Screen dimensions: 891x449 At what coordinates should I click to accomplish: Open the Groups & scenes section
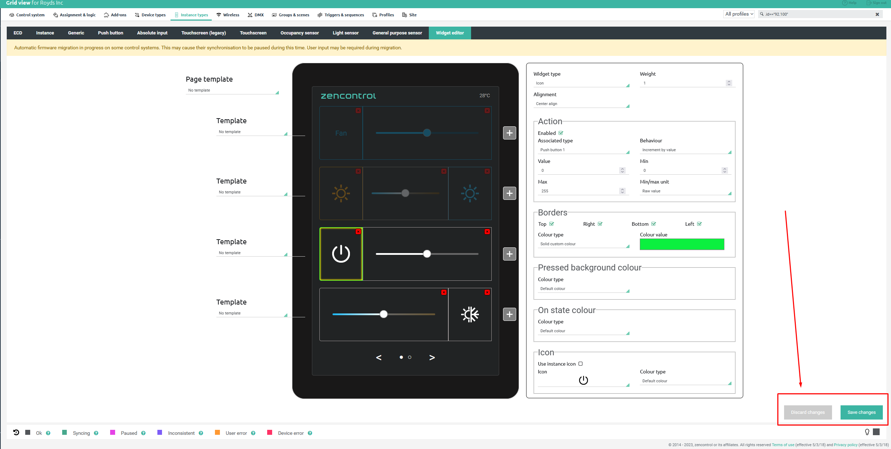point(294,15)
